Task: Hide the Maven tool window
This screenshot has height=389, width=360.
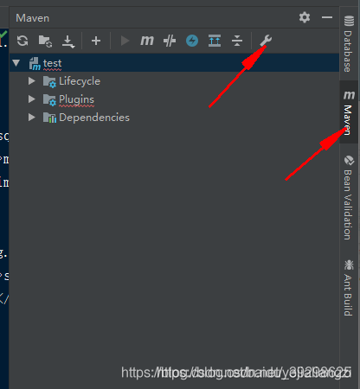Action: click(x=327, y=17)
